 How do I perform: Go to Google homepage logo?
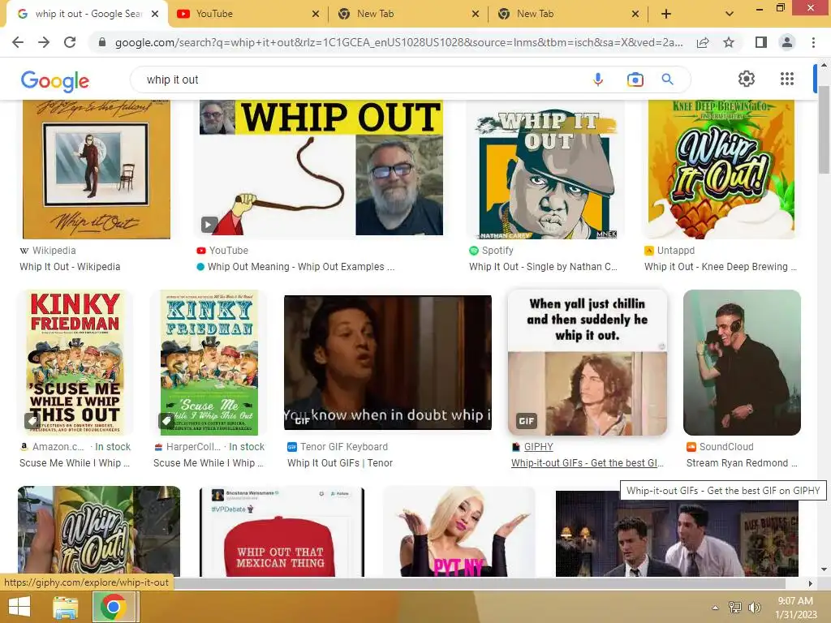55,80
